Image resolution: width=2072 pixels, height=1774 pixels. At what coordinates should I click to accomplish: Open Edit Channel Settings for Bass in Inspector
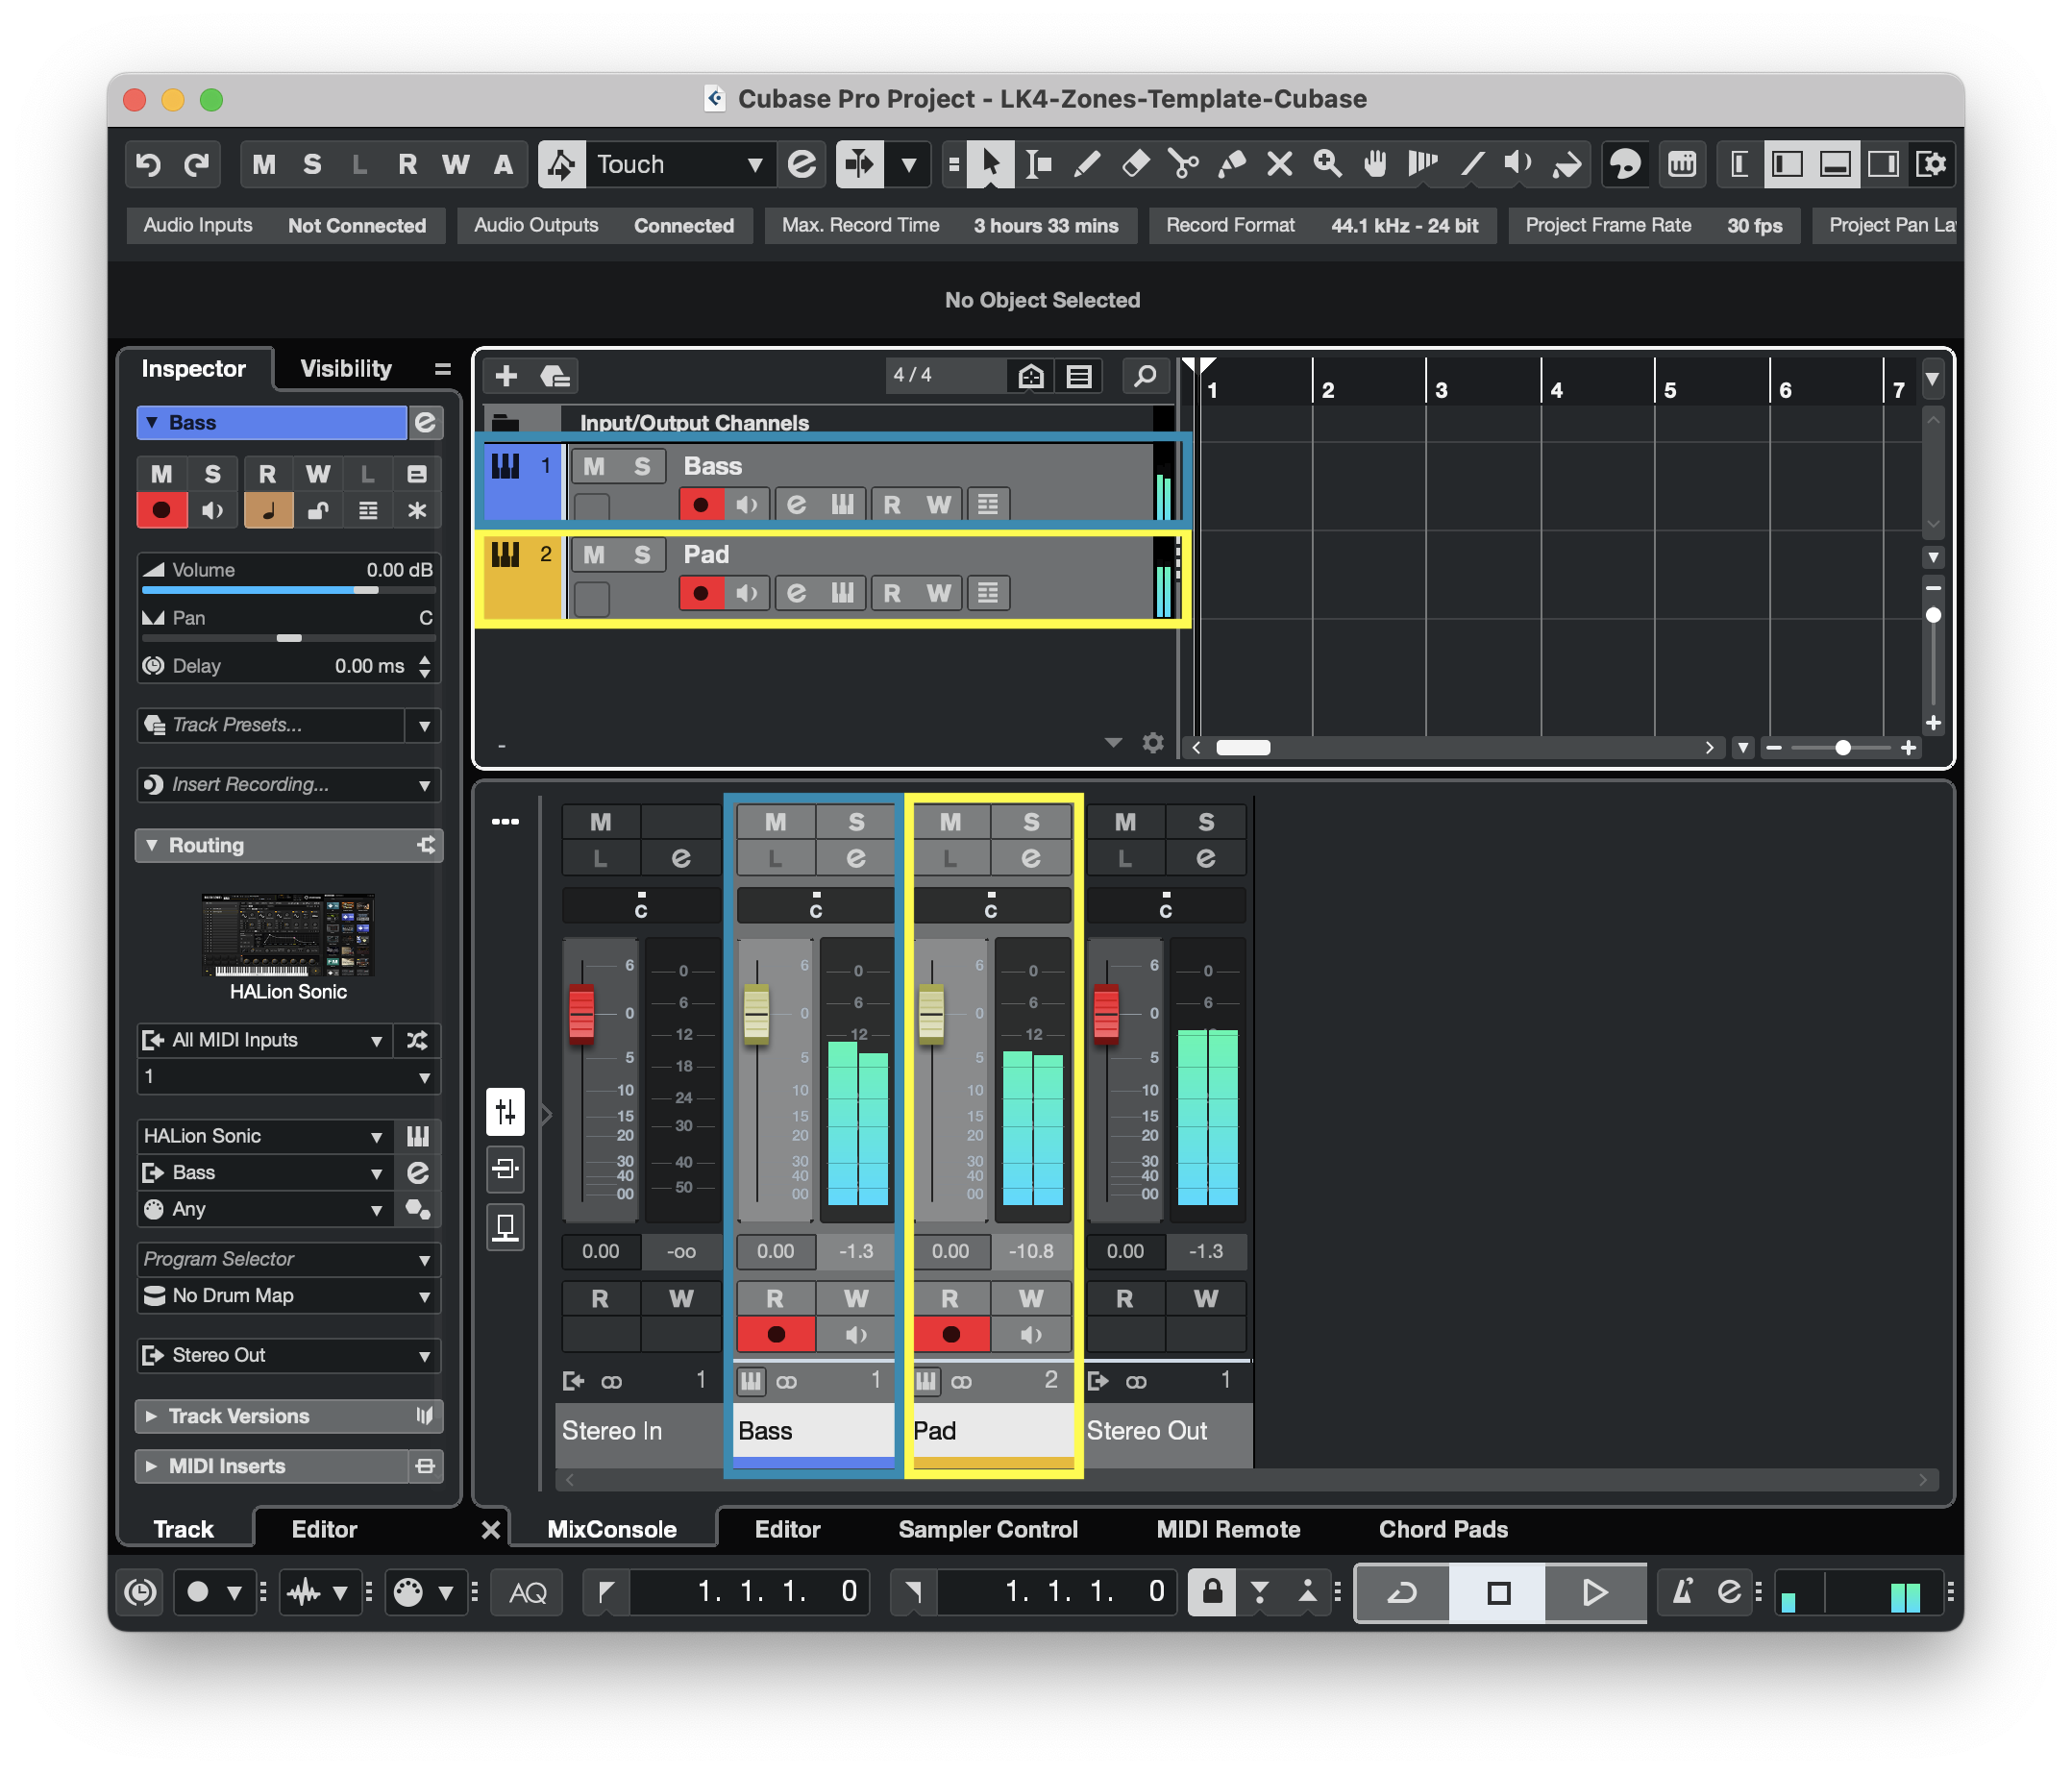425,423
